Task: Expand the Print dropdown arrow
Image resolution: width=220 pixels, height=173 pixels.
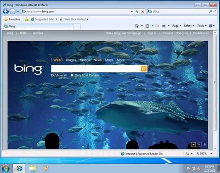Action: tap(169, 26)
